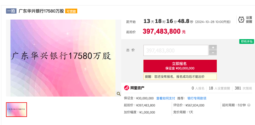255x125 pixels.
Task: Open the 银行专用款项 link
Action: [x=197, y=98]
